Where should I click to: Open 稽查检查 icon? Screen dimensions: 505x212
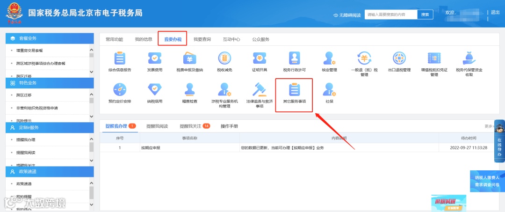coord(190,89)
